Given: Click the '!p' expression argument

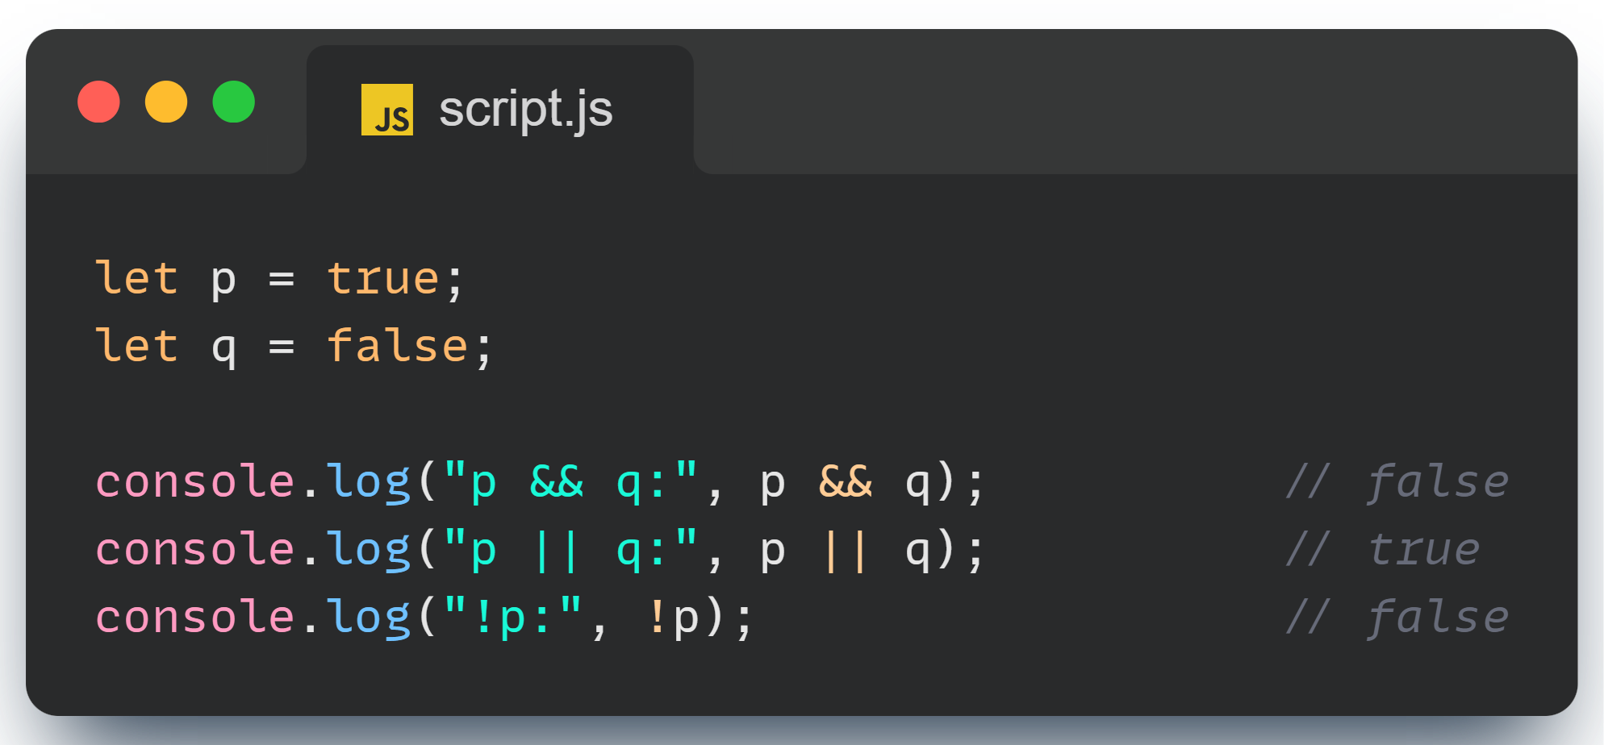Looking at the screenshot, I should 674,618.
